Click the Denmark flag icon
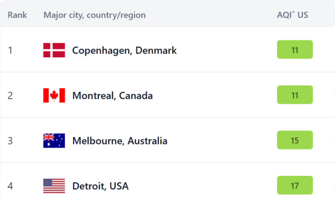Image resolution: width=335 pixels, height=201 pixels. tap(54, 50)
